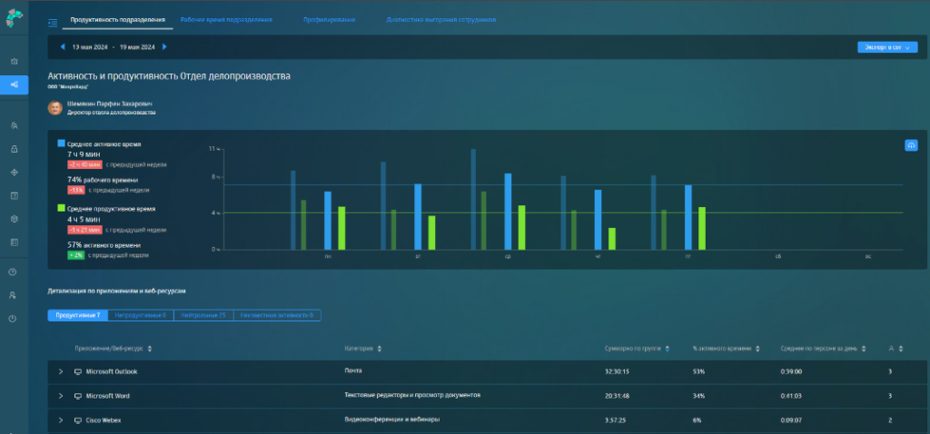This screenshot has width=930, height=434.
Task: Go to next week with right arrow
Action: coord(164,47)
